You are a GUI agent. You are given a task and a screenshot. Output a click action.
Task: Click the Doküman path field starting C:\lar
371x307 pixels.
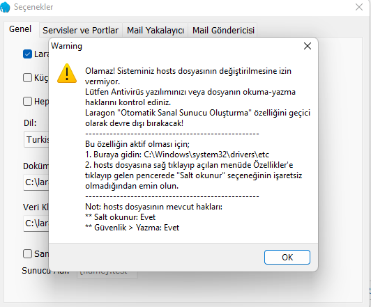tap(36, 182)
